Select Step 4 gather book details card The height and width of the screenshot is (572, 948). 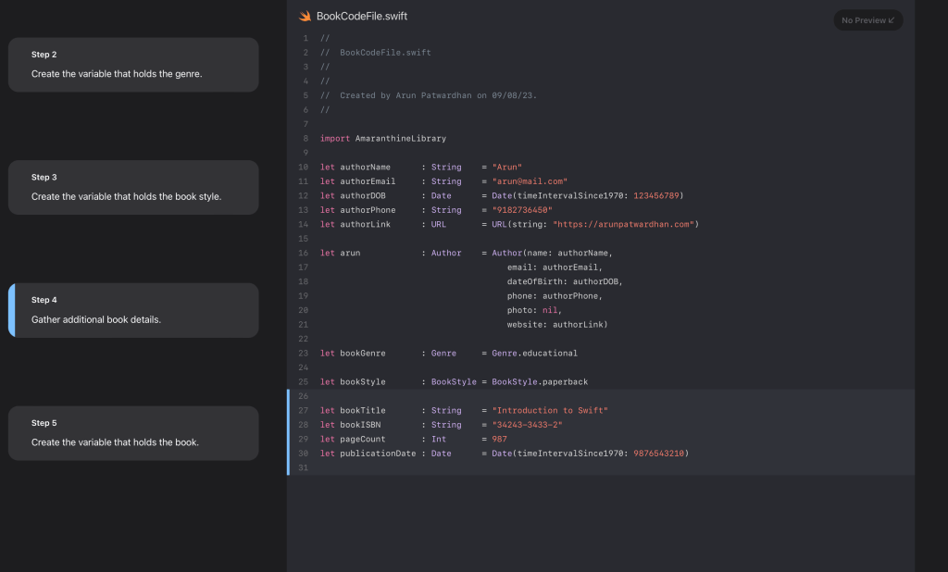(133, 310)
